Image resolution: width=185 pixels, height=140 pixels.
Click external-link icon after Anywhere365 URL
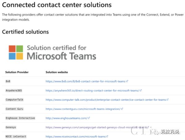click(141, 90)
